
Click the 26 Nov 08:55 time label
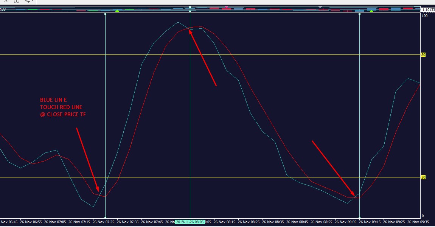click(x=321, y=222)
